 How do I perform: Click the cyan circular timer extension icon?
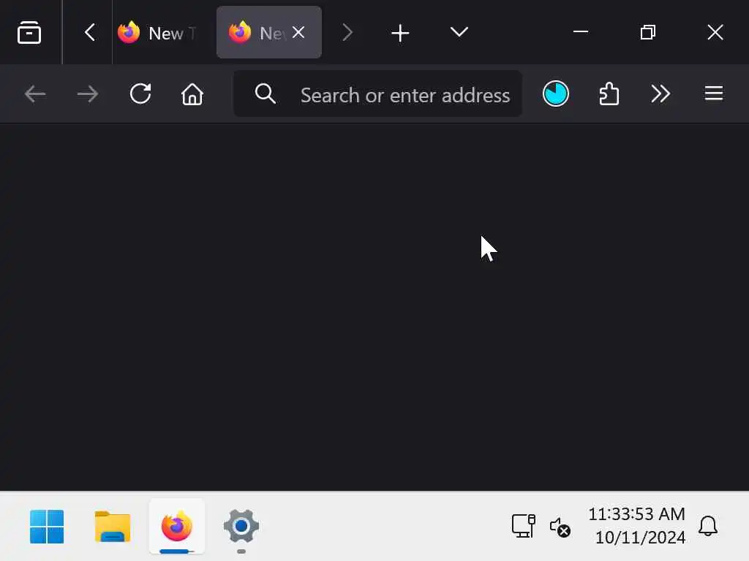tap(556, 93)
